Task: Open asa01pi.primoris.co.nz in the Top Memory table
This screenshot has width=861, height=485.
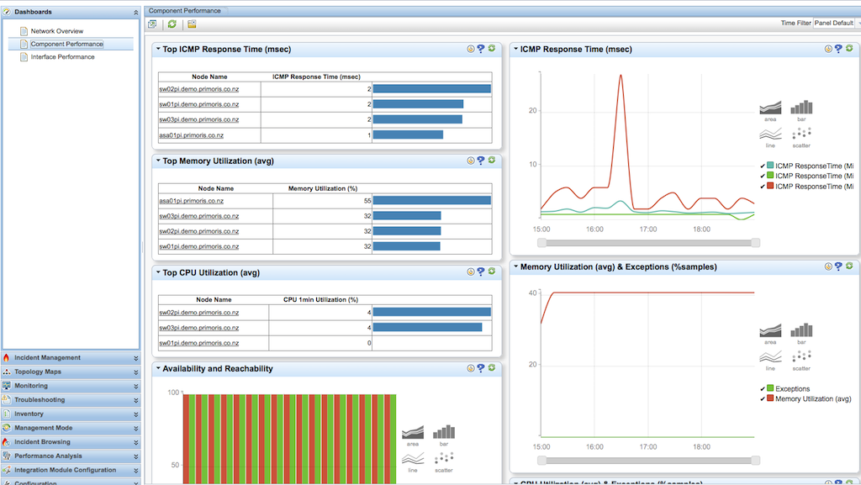Action: click(x=192, y=201)
